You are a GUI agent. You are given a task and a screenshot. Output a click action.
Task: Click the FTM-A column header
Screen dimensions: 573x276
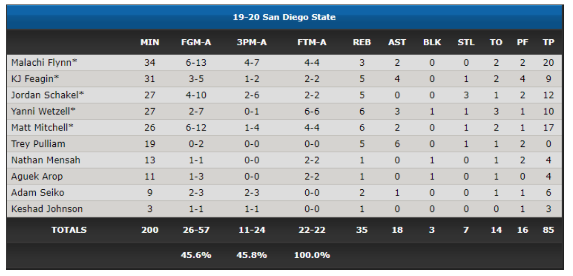[x=312, y=42]
